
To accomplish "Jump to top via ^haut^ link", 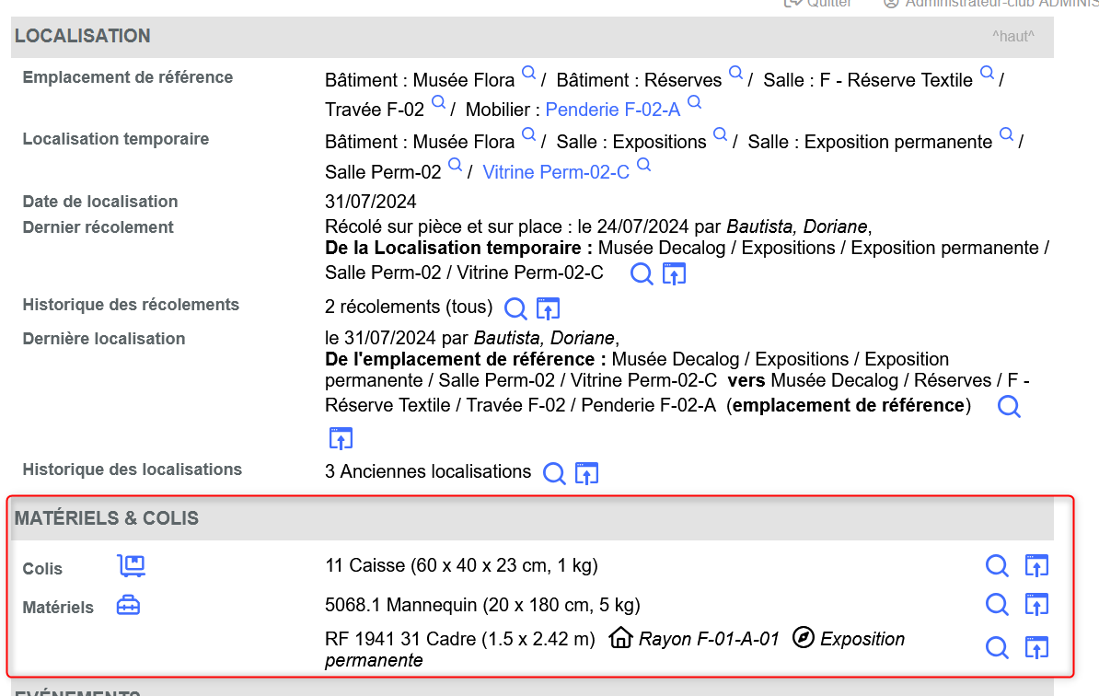I will point(1012,37).
